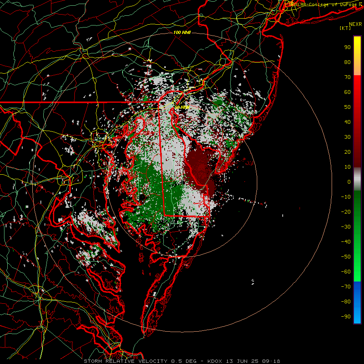Viewport: 364px width, 364px height.
Task: Select the positive 30 value on the velocity scale
Action: click(x=347, y=137)
